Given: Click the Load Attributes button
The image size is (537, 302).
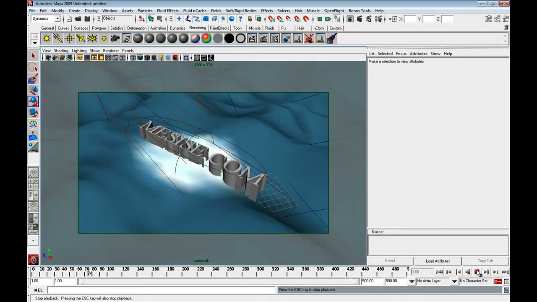Looking at the screenshot, I should click(438, 261).
